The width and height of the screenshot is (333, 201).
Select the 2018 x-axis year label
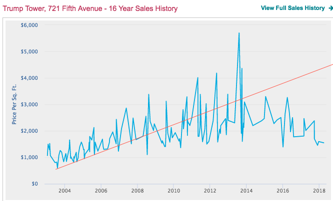click(319, 191)
